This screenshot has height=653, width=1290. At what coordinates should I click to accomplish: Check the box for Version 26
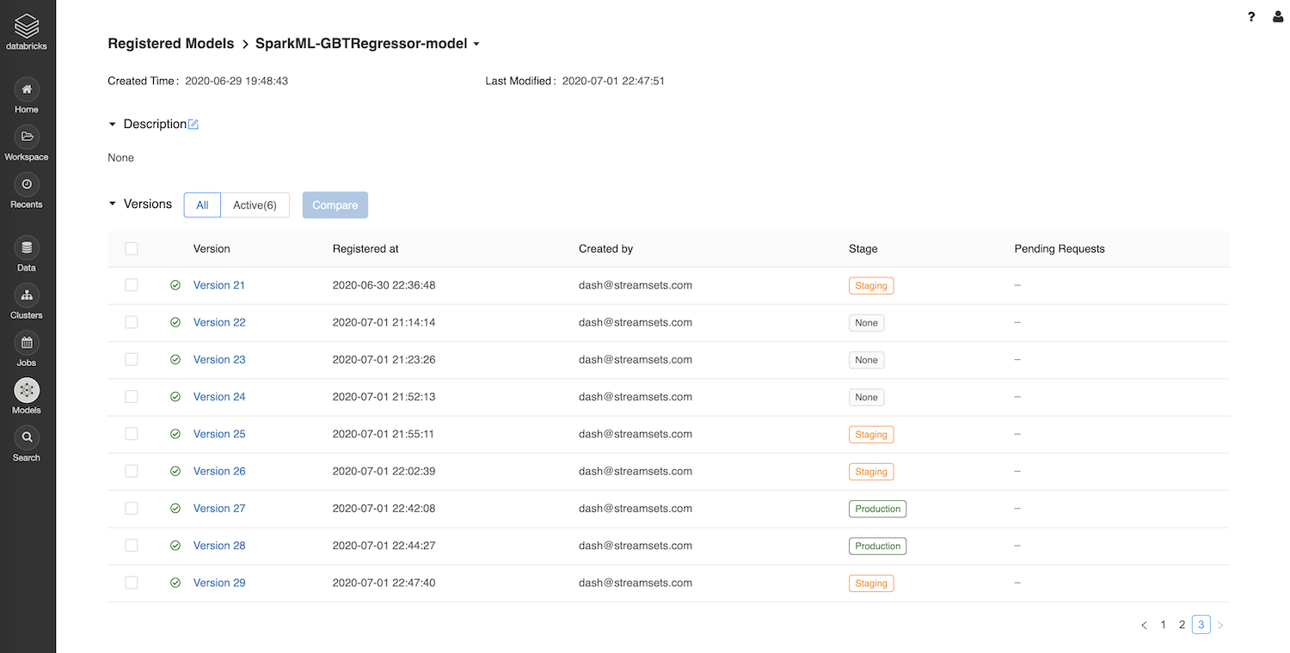[x=132, y=472]
